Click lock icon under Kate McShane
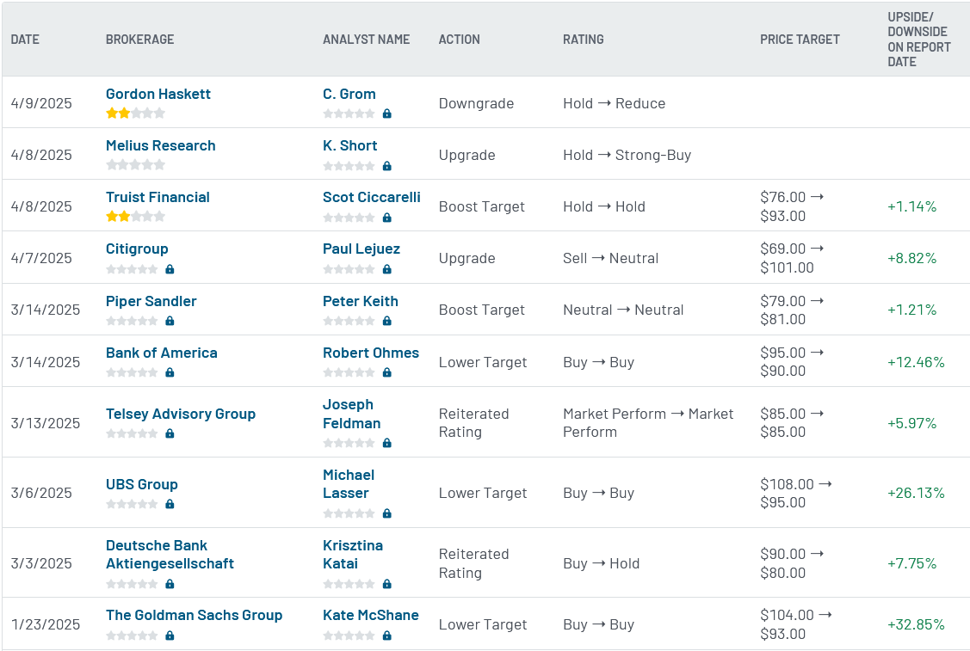Screen dimensions: 970x651 coord(386,636)
